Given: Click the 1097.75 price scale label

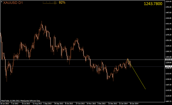Looking at the screenshot, I should point(168,101).
